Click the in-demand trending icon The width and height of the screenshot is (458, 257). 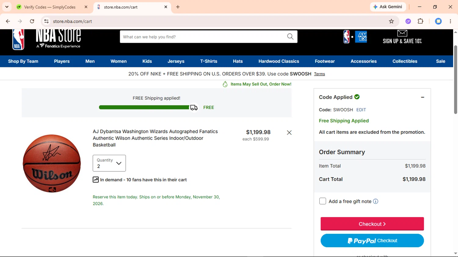click(x=96, y=180)
